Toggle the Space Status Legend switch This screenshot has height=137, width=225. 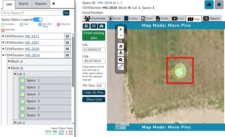click(x=38, y=19)
